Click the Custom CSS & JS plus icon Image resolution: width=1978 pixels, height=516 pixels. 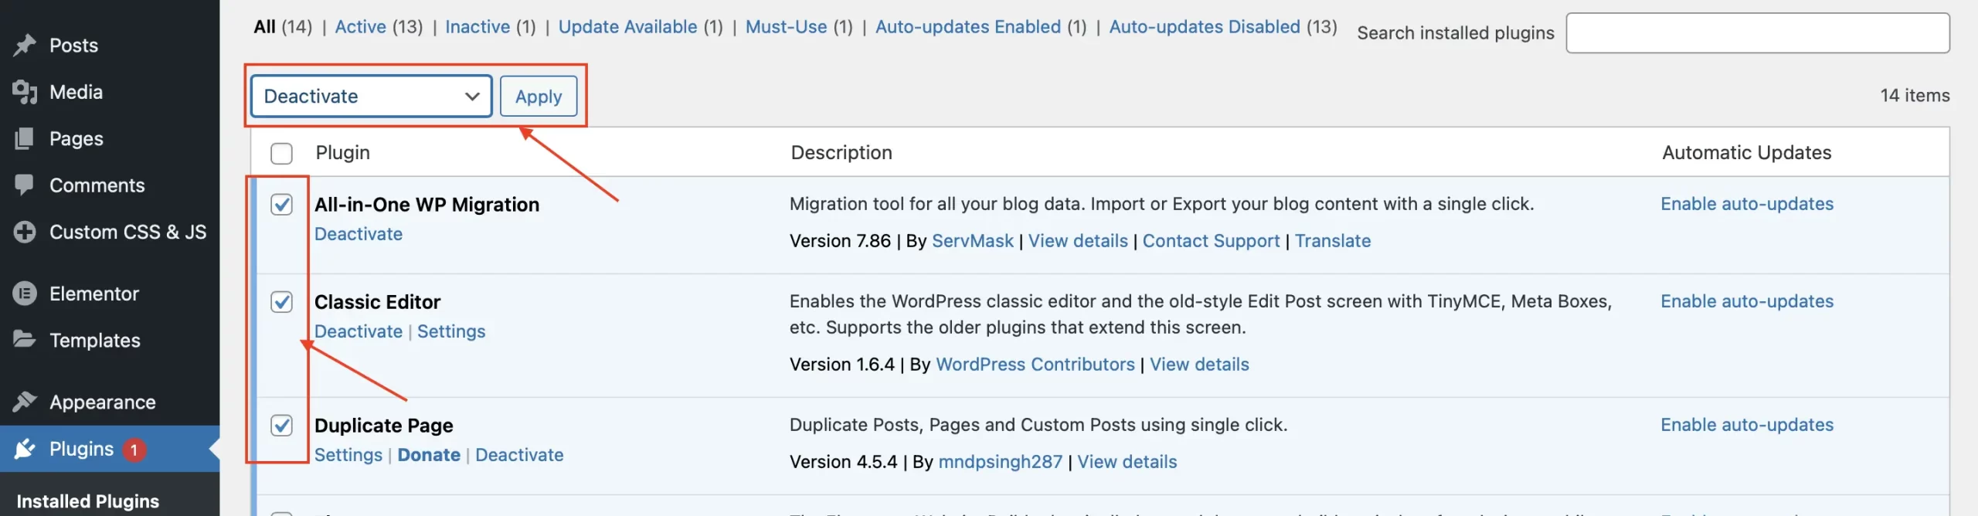25,232
